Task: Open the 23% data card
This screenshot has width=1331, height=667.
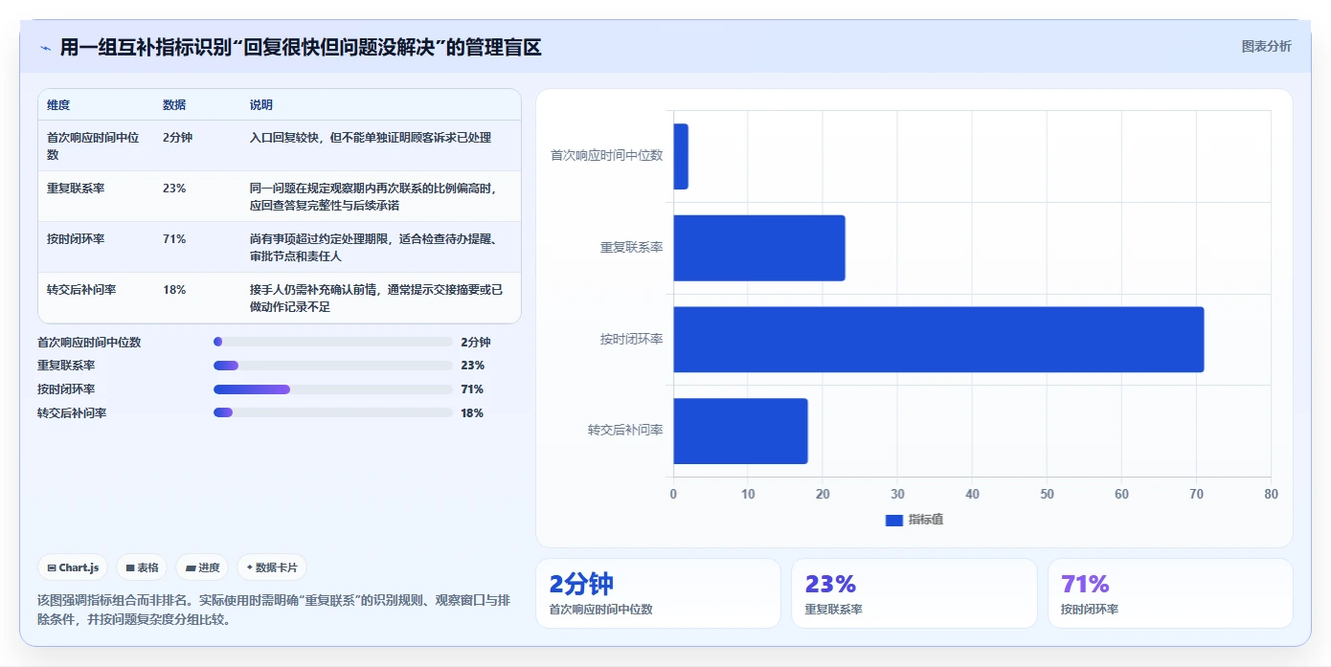Action: point(914,593)
